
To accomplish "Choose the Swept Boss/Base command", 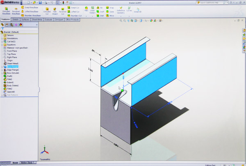I will click(30, 7).
